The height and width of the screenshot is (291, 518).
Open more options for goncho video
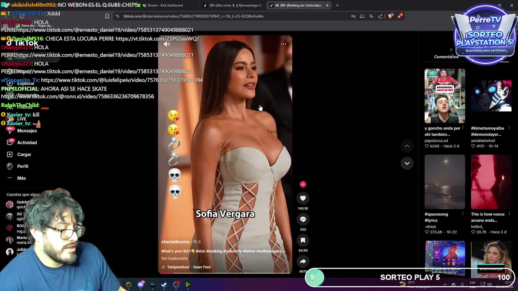point(463,128)
